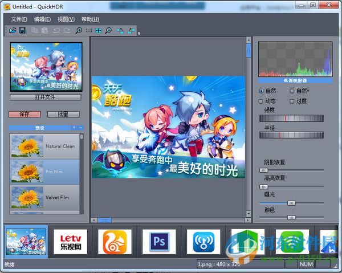
Task: Open the 文件(F) menu
Action: point(19,19)
